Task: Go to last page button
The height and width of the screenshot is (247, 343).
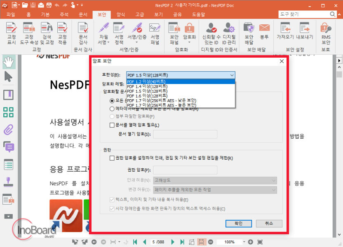Action: 182,242
